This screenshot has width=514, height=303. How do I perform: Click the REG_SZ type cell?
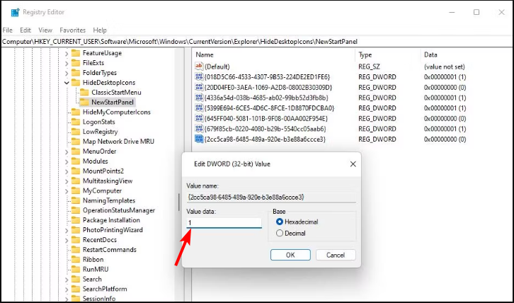(x=369, y=67)
